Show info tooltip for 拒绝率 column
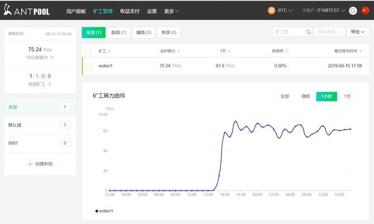374x224 pixels. pyautogui.click(x=286, y=51)
